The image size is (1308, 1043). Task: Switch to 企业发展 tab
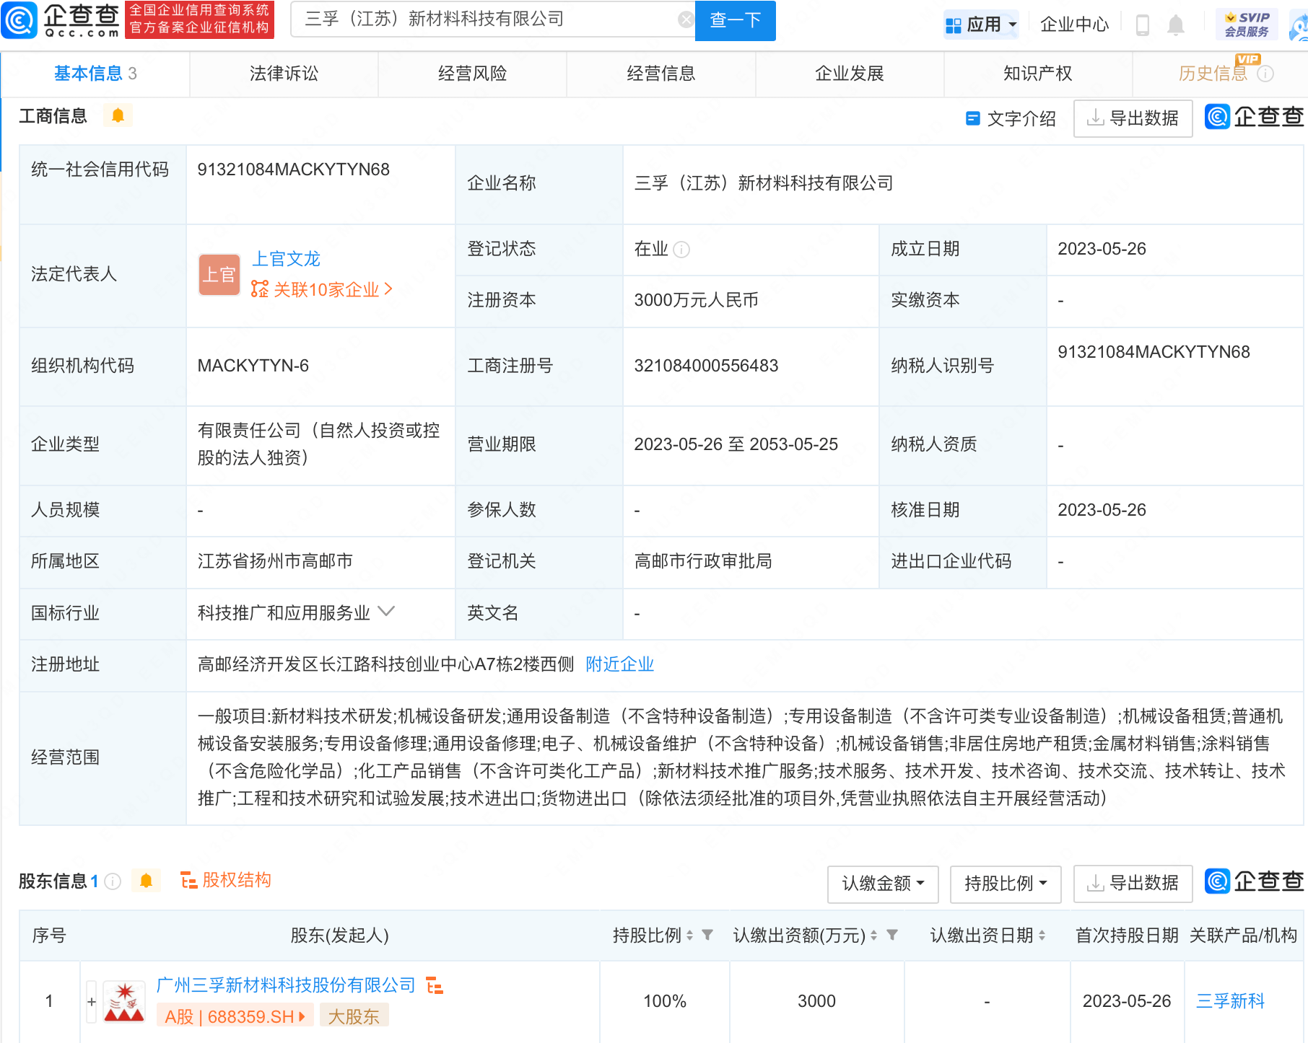850,74
